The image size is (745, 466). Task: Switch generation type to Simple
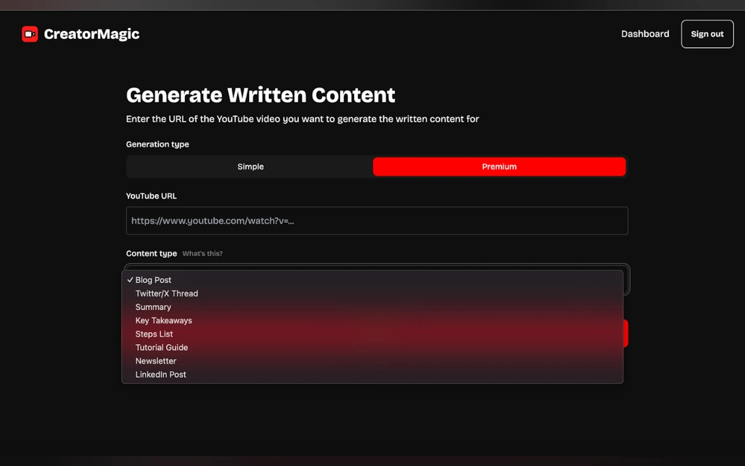pos(250,167)
